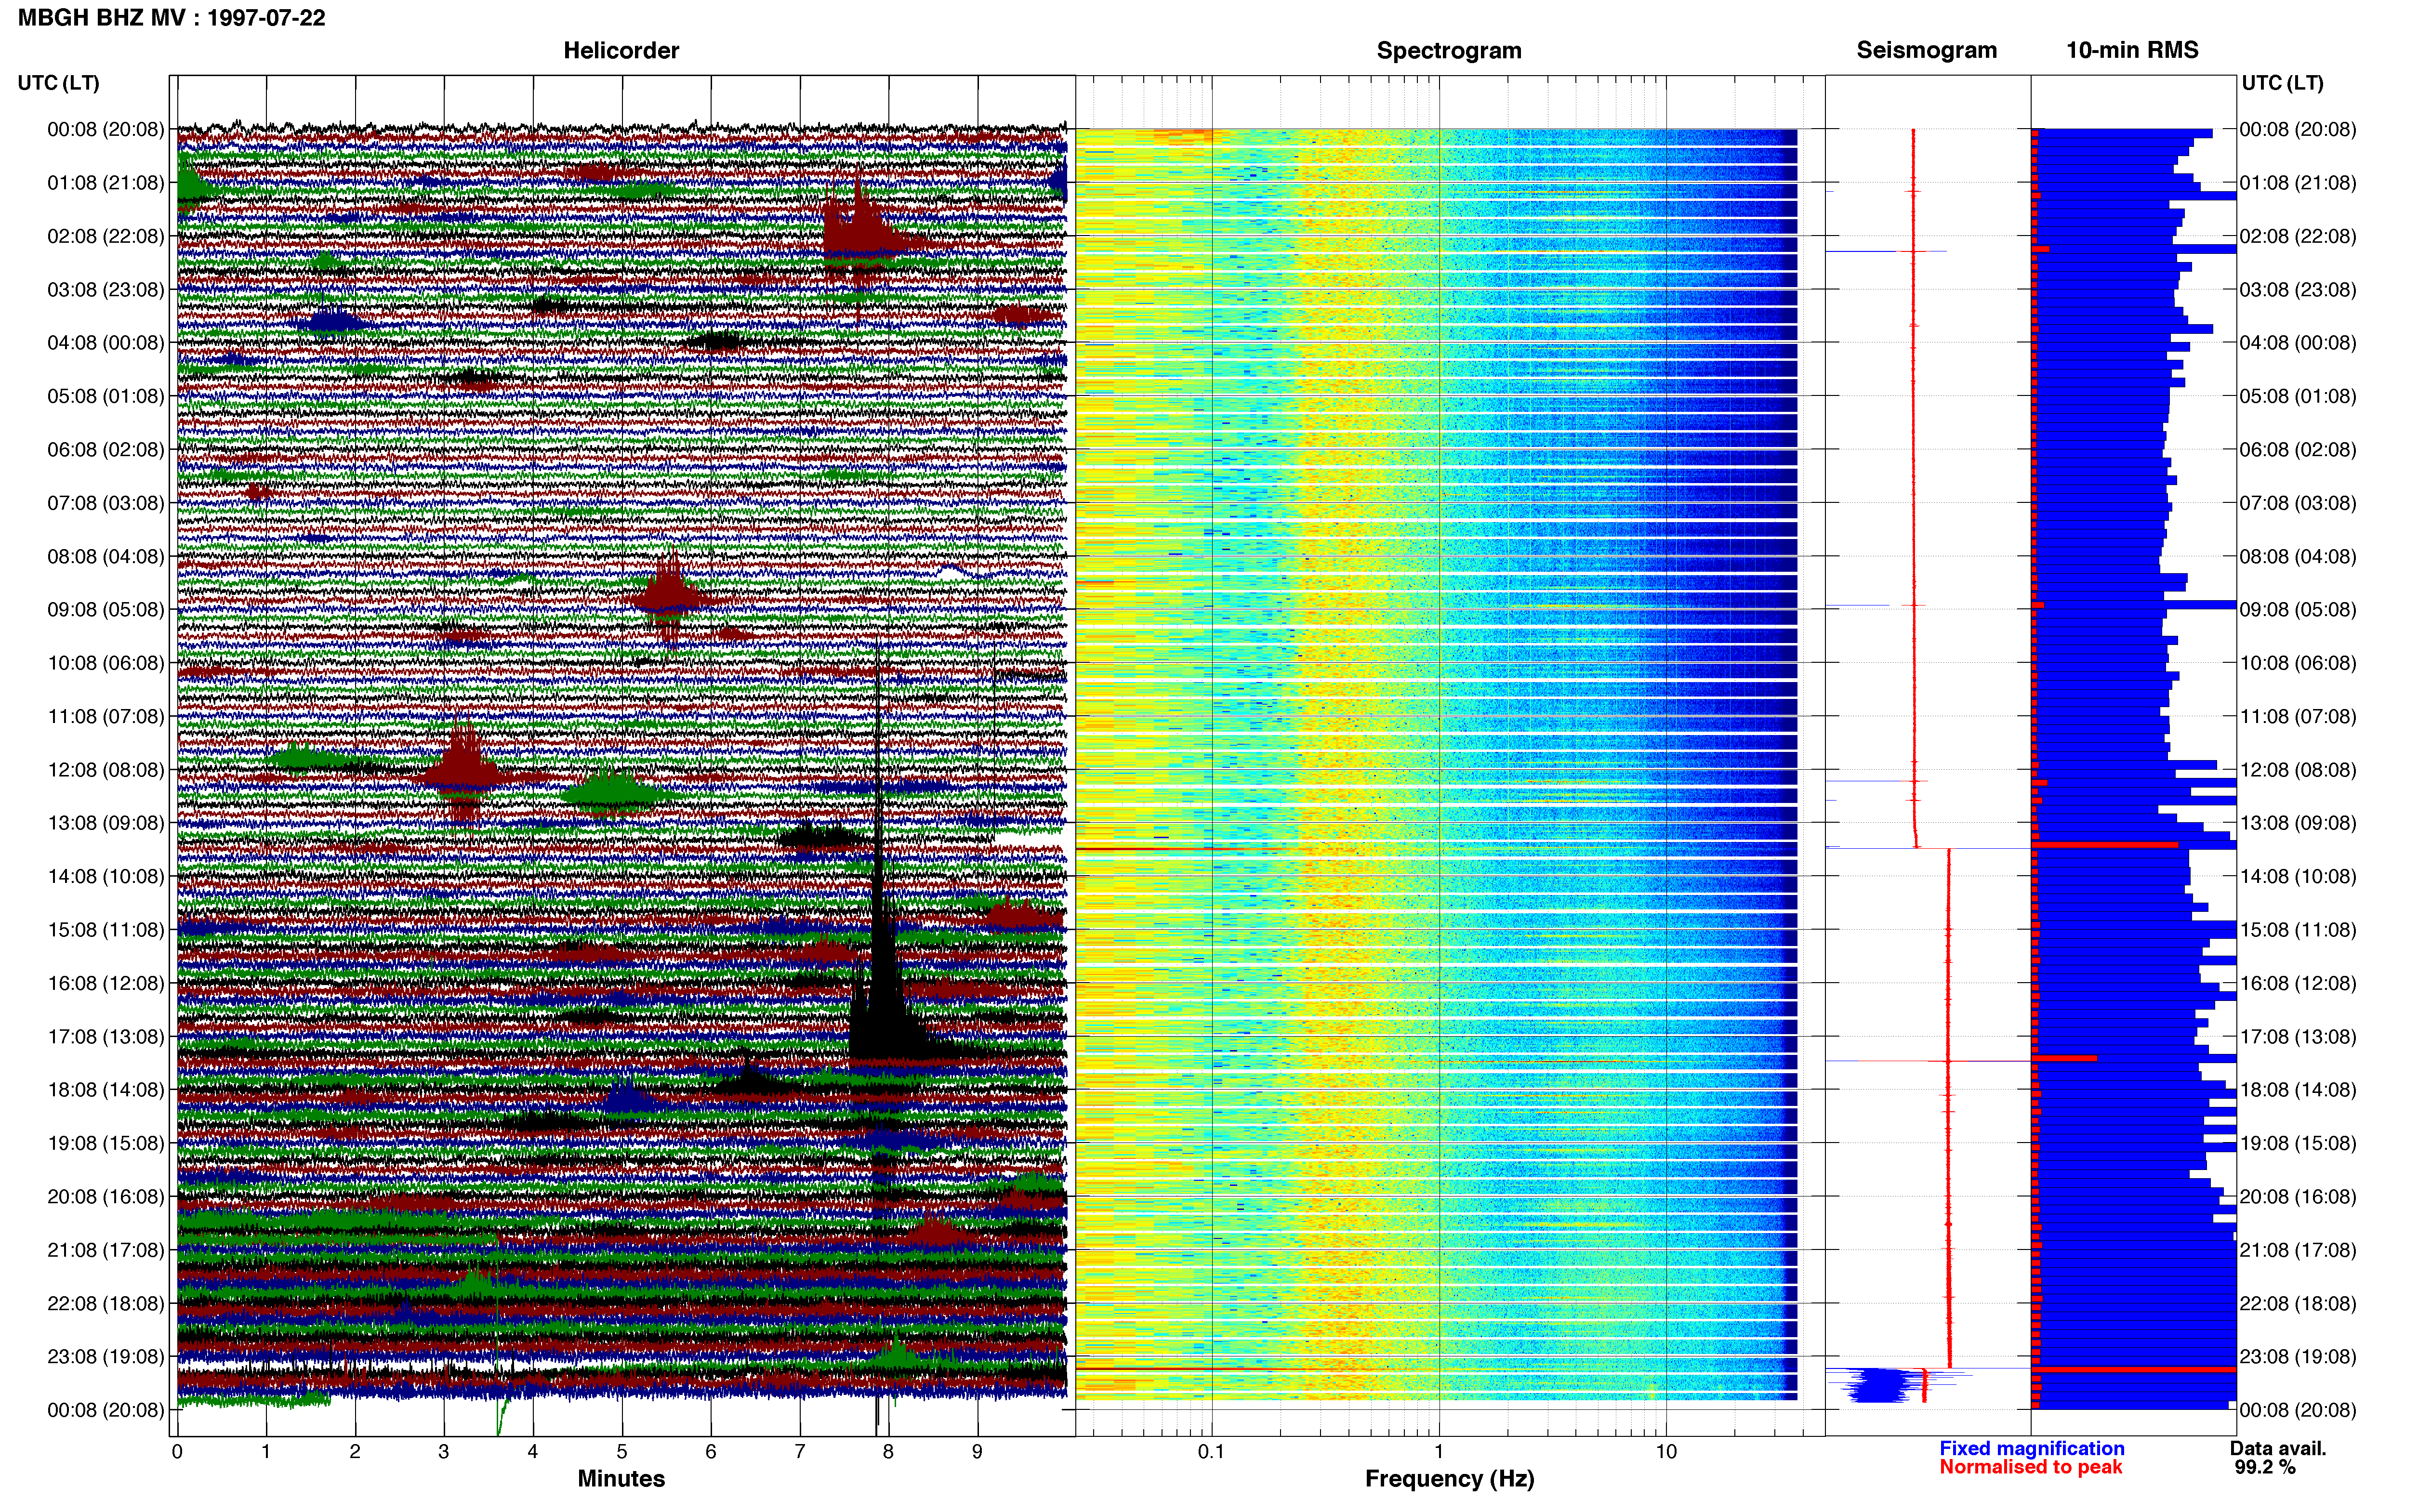The height and width of the screenshot is (1512, 2418).
Task: Click the 07:08 (03:08) label on RMS axis
Action: [2298, 503]
